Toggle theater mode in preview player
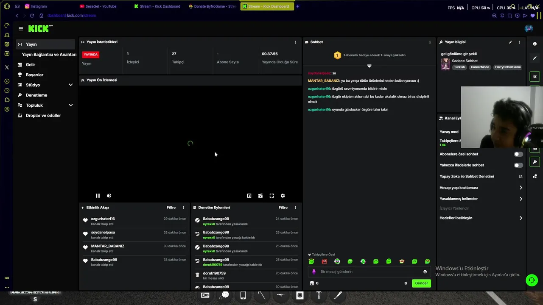Image resolution: width=543 pixels, height=305 pixels. (x=260, y=196)
